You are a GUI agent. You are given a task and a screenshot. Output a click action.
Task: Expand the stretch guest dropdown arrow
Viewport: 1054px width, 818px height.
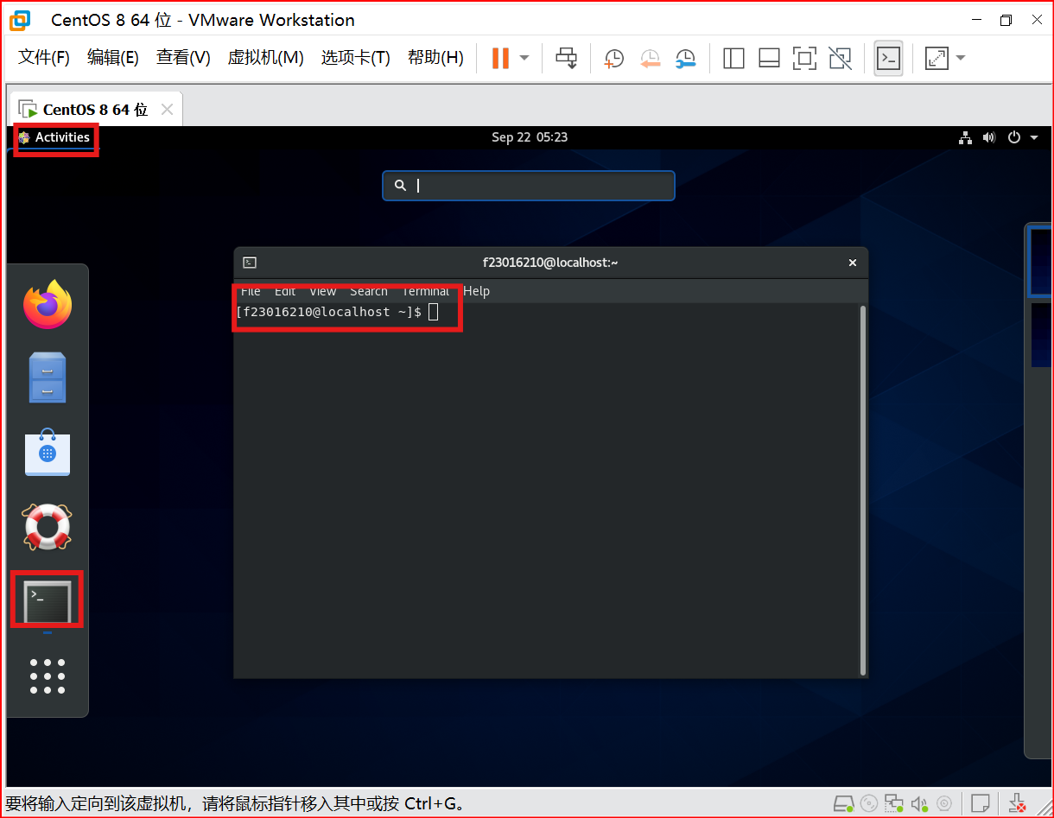pos(960,58)
